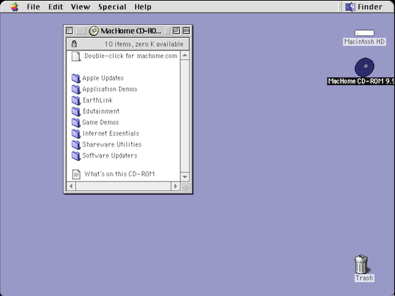
Task: Click 'Double-click for machome.com' file name
Action: [131, 56]
